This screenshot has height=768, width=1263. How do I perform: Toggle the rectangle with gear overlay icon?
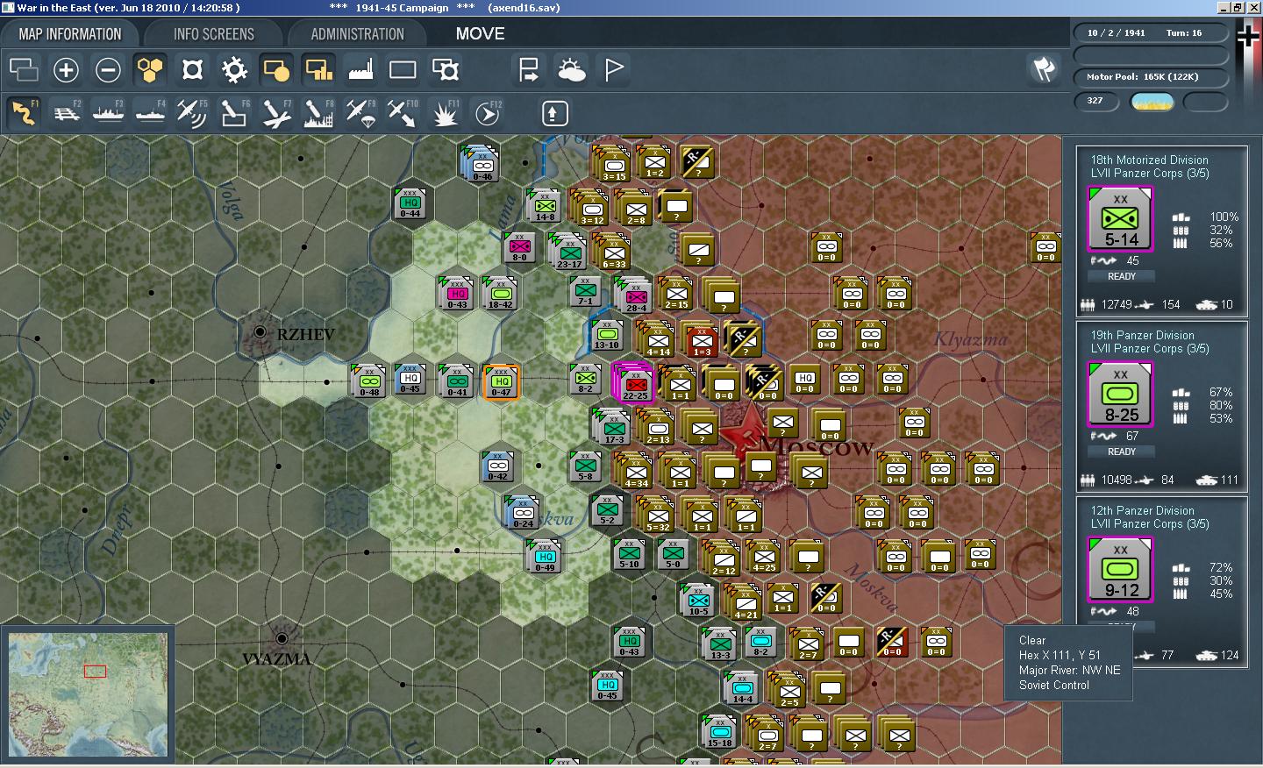point(445,69)
